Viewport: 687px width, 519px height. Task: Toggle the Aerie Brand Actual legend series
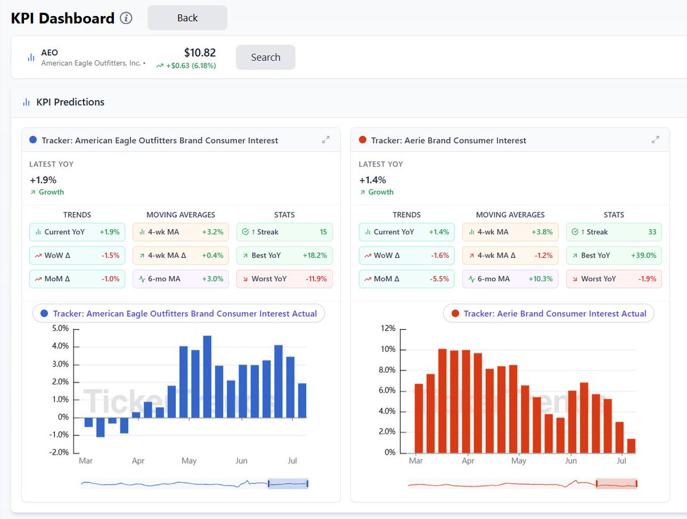pyautogui.click(x=548, y=314)
